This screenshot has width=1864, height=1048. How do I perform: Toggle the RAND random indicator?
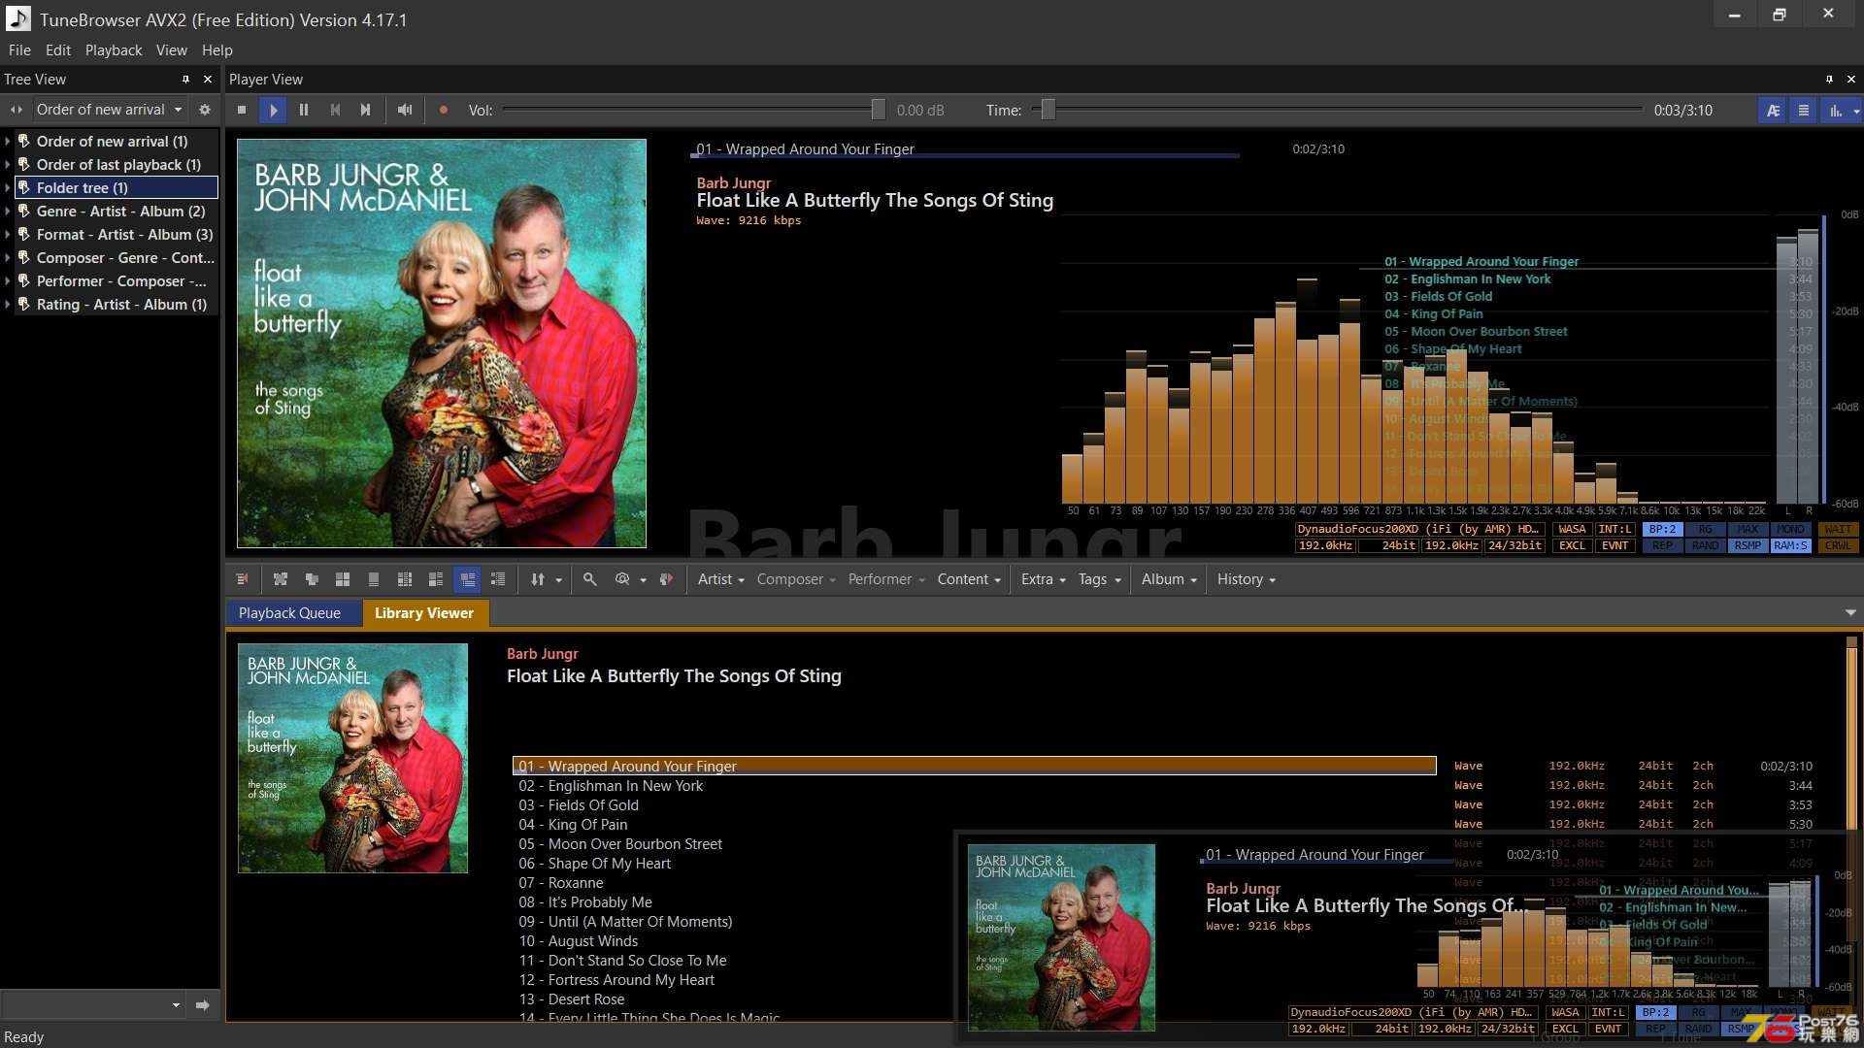[x=1705, y=545]
